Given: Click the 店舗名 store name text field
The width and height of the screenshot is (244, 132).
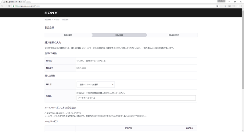Looking at the screenshot, I should coord(136,98).
